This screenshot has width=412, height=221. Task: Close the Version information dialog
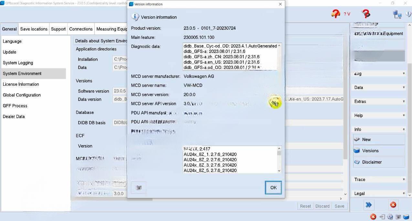coord(280,4)
